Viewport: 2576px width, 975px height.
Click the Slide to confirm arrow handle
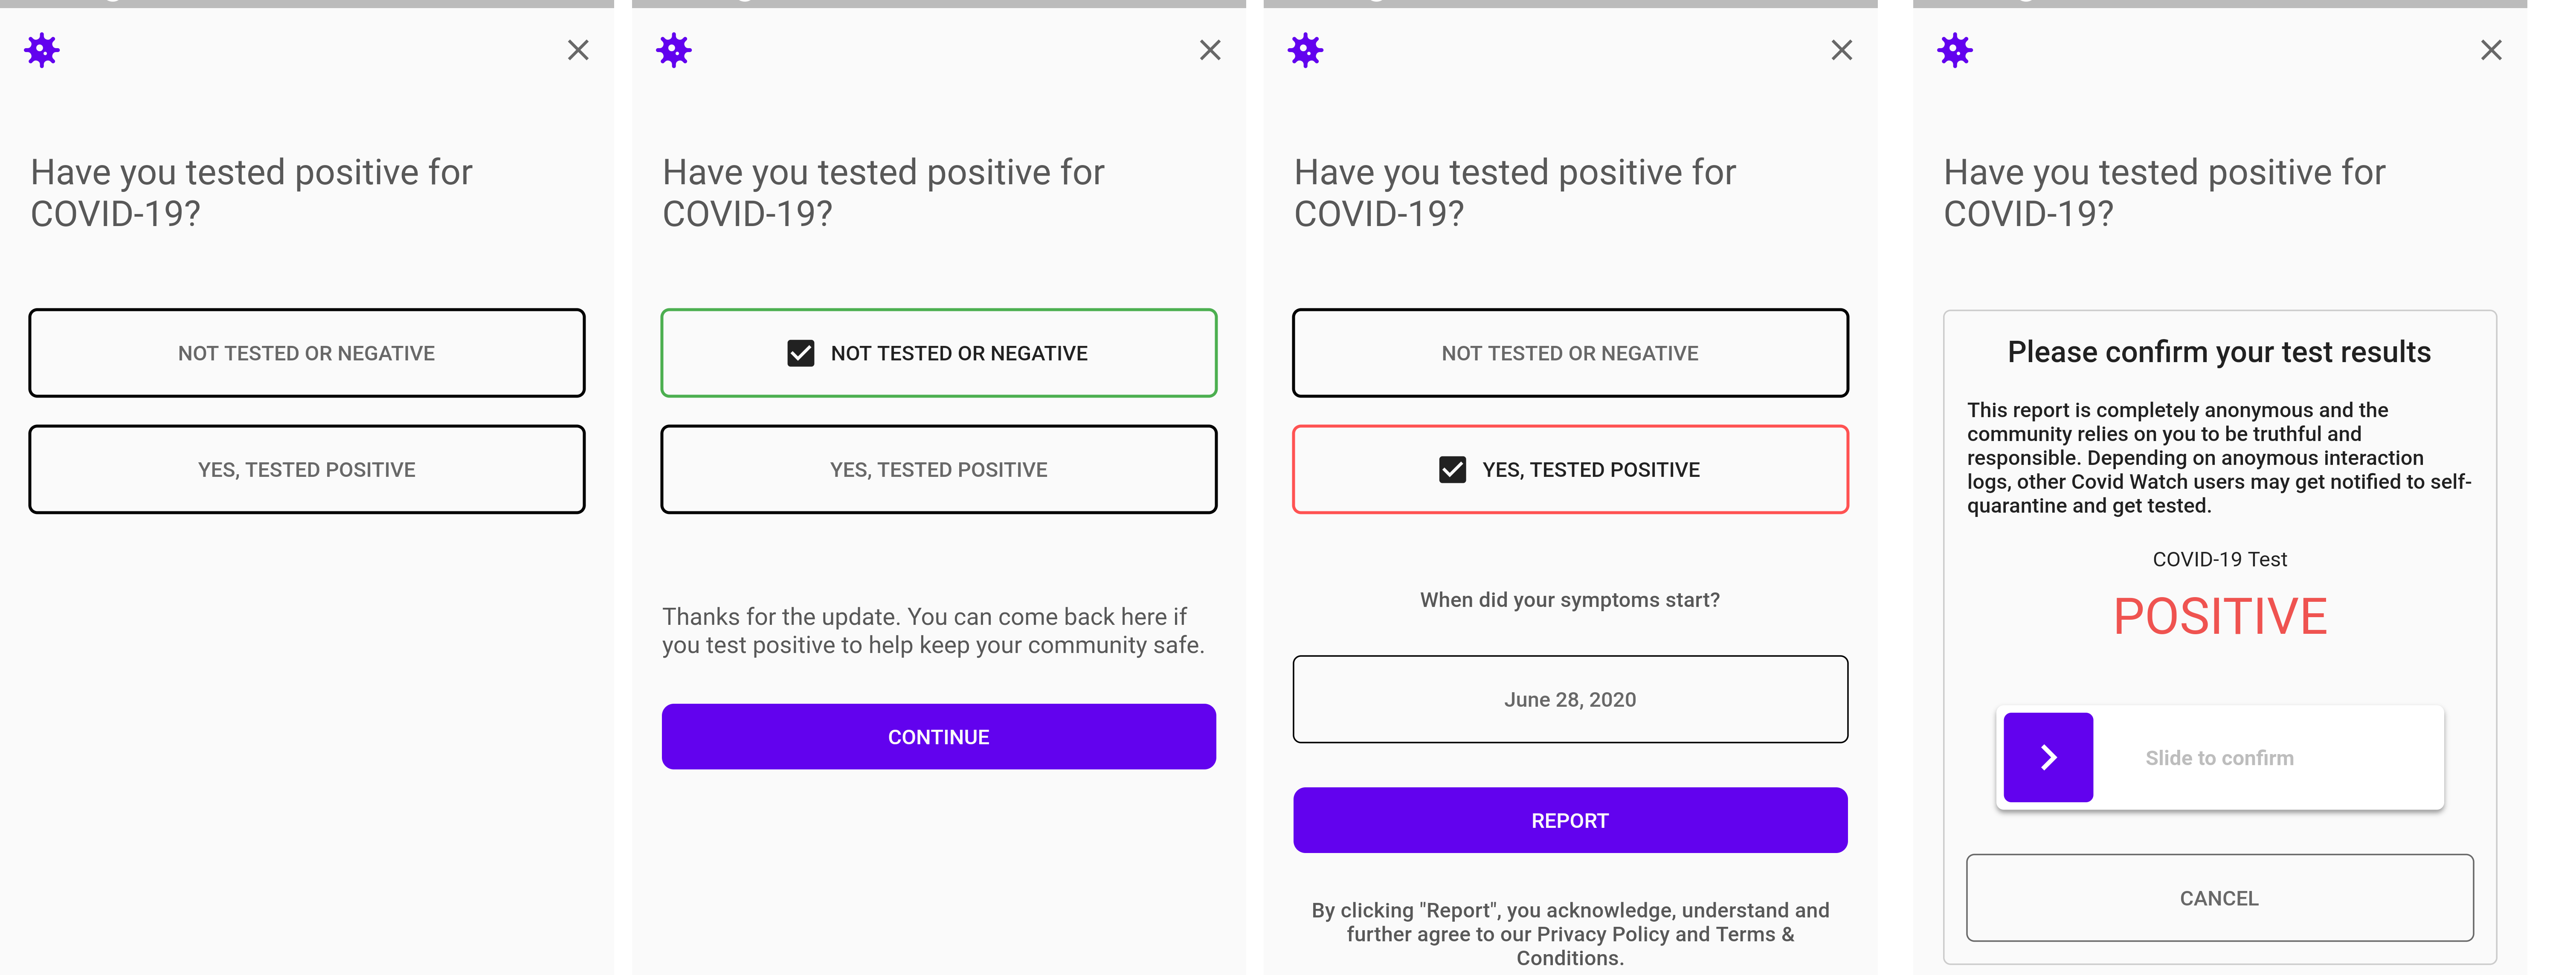pos(2048,757)
